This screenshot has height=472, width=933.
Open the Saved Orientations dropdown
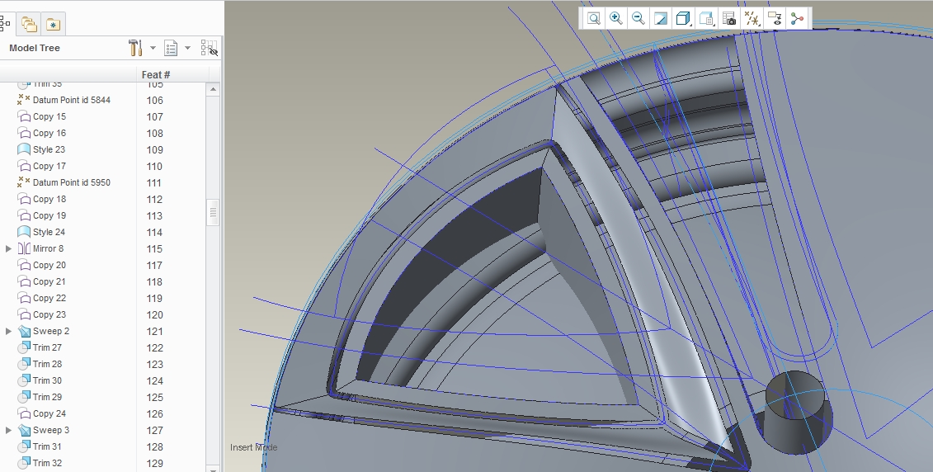pyautogui.click(x=706, y=18)
